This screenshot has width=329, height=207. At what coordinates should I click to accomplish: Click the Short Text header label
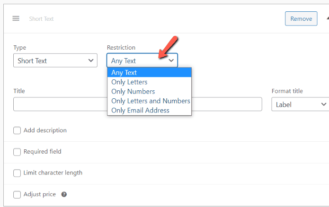42,19
